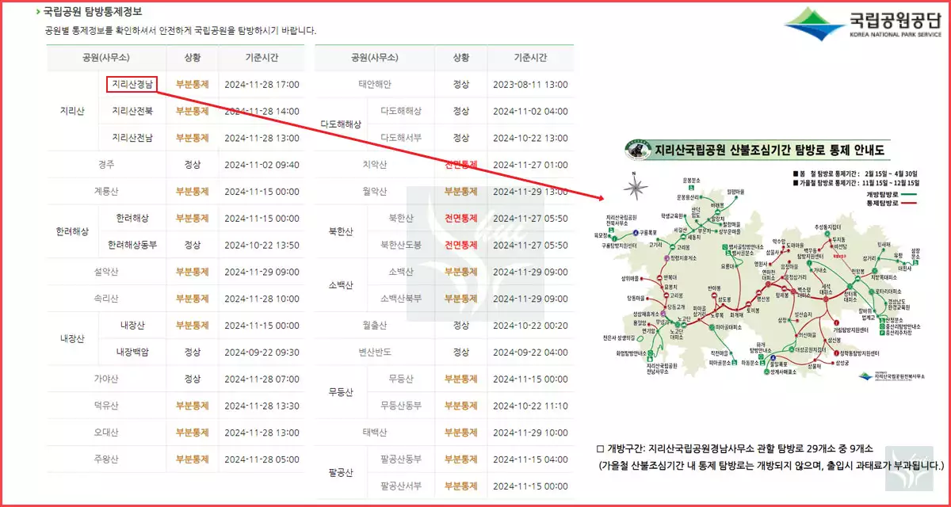Open the 지리산전북 office link
This screenshot has height=507, width=951.
tap(133, 111)
